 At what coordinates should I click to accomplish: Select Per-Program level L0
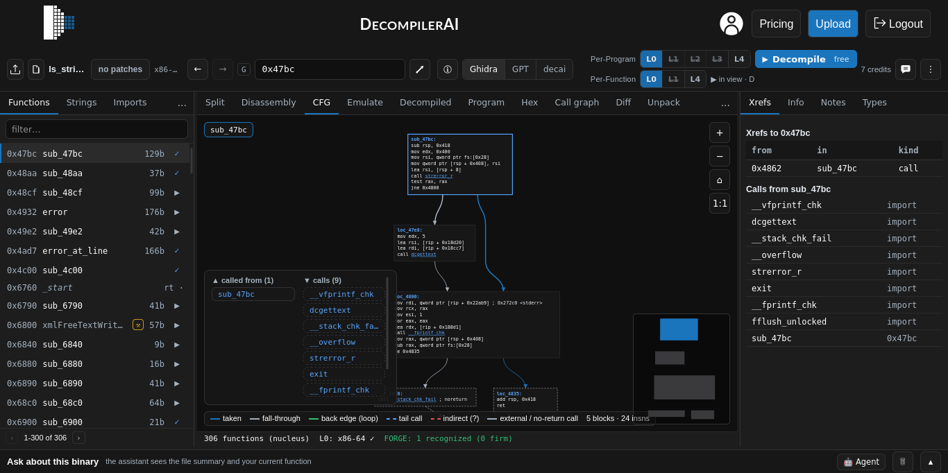click(651, 59)
